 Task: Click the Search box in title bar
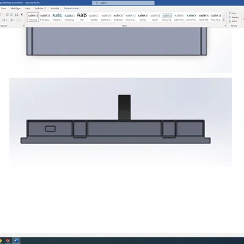point(123,2)
